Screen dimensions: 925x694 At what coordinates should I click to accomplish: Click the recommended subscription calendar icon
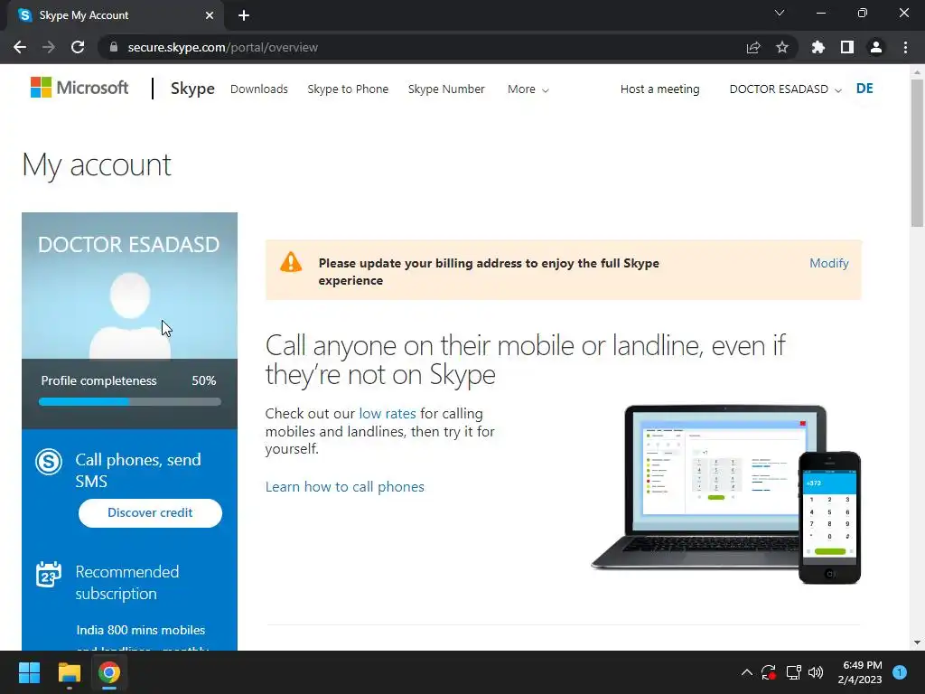point(49,574)
